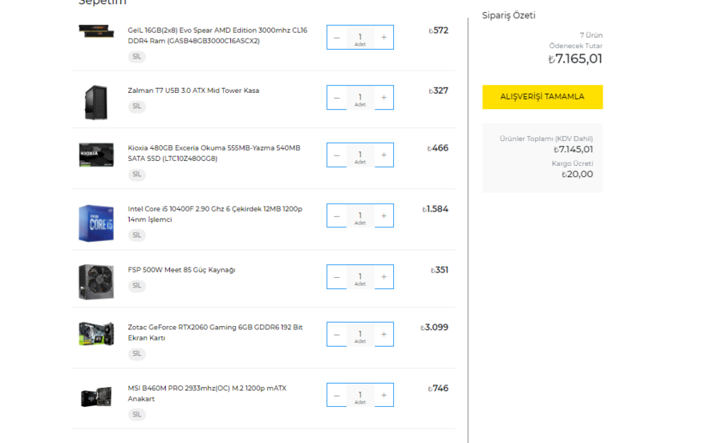This screenshot has width=722, height=443.
Task: Delete the Kioxia SSD from cart
Action: 136,175
